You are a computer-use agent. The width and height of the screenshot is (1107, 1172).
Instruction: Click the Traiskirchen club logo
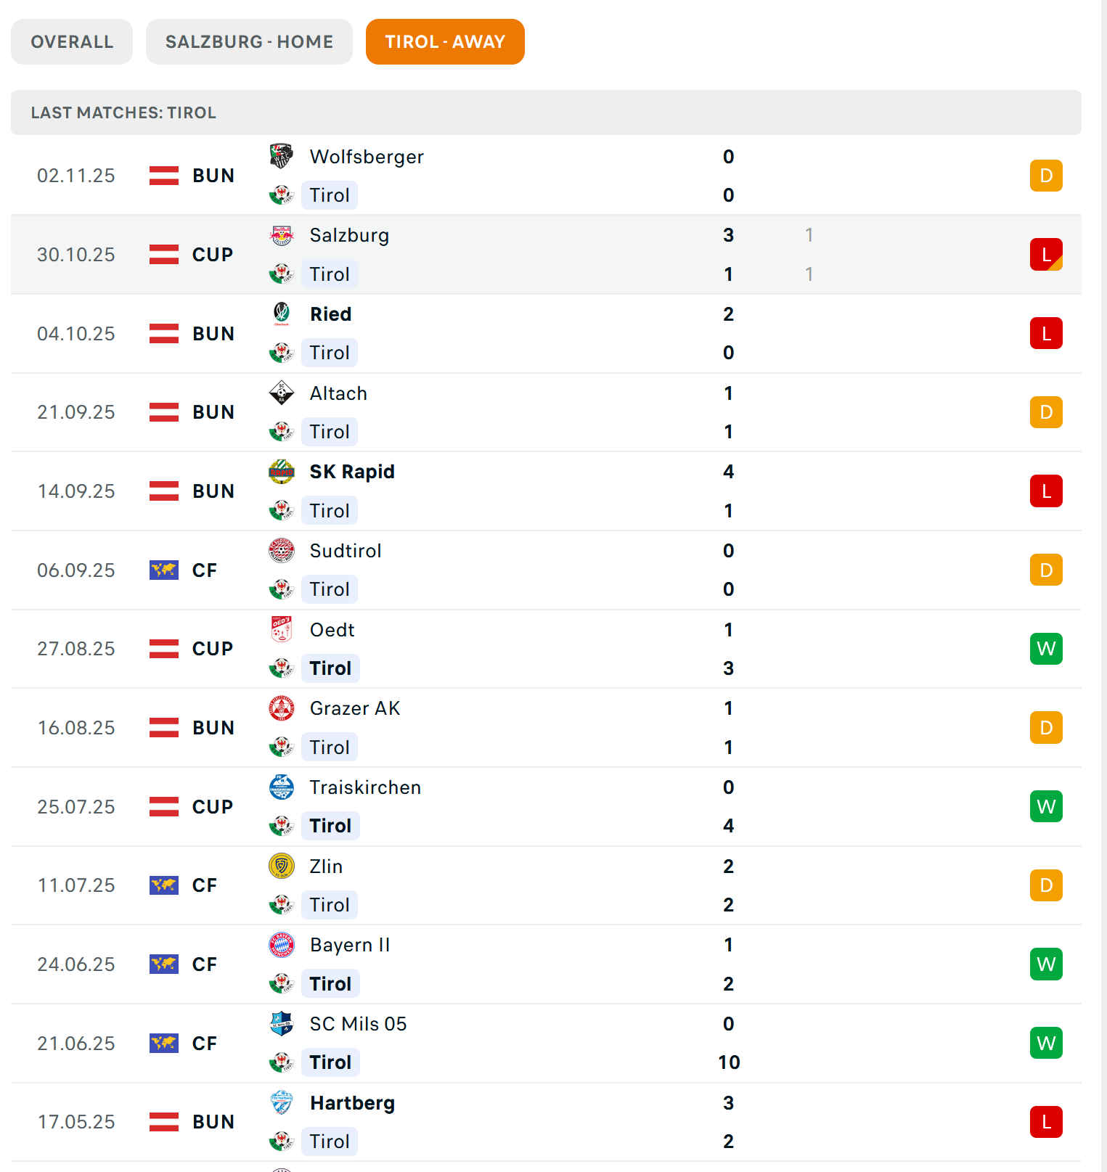[282, 787]
